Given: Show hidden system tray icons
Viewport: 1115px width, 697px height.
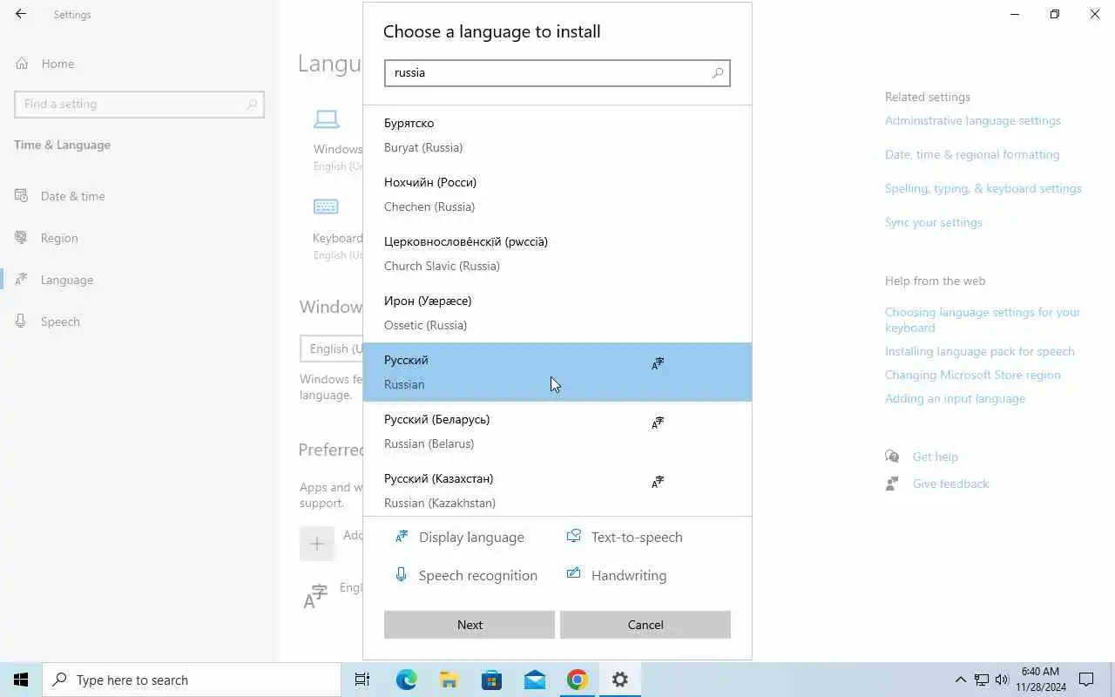Looking at the screenshot, I should pos(960,680).
